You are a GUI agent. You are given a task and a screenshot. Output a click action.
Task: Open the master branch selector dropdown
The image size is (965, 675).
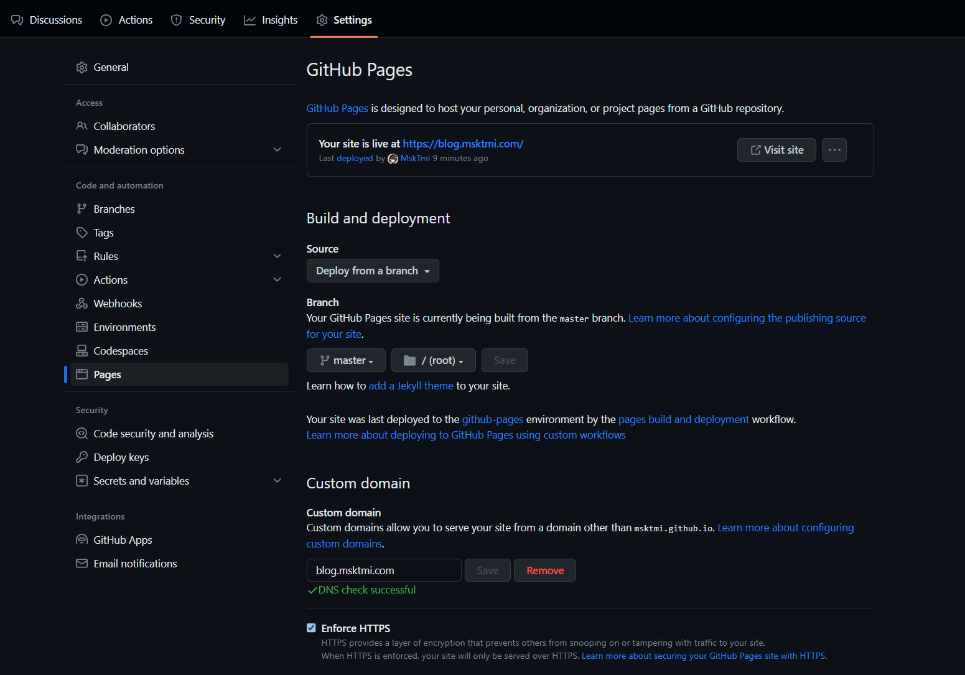pyautogui.click(x=346, y=360)
